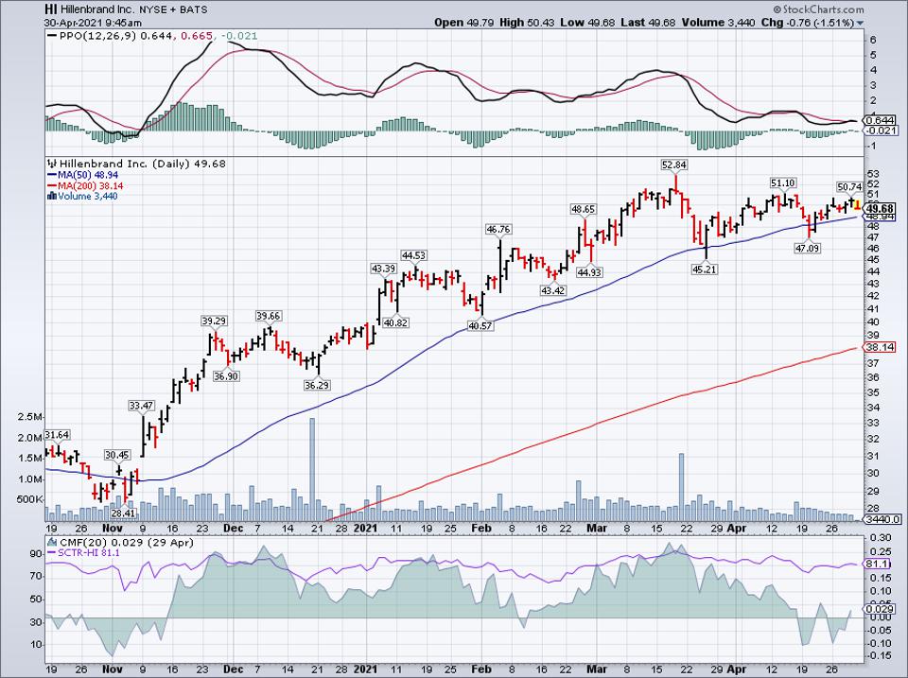Select the blue MA(50) line swatch
The width and height of the screenshot is (908, 678).
coord(52,173)
